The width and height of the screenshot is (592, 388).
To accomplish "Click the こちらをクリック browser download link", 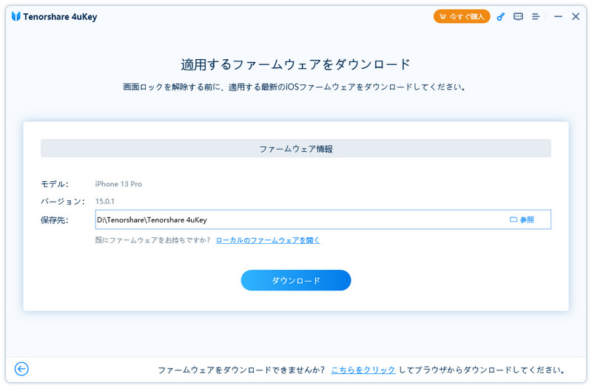I will click(x=363, y=370).
